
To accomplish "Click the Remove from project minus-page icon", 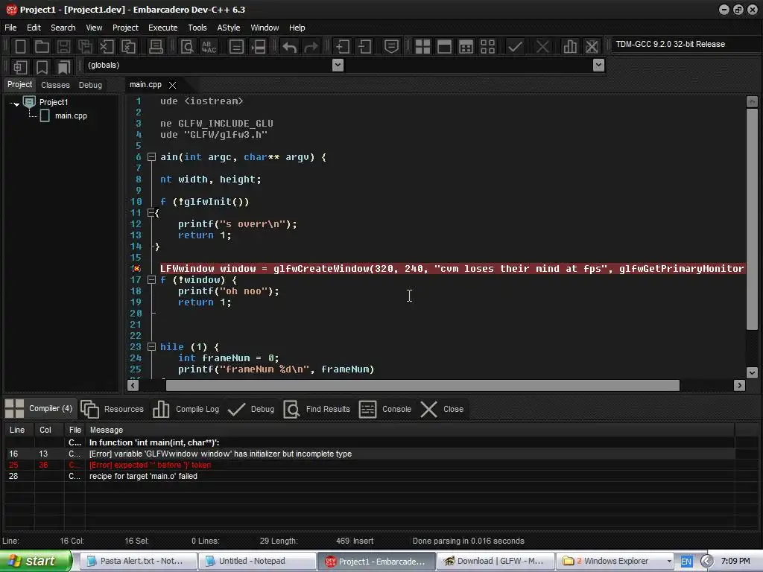I will point(364,47).
